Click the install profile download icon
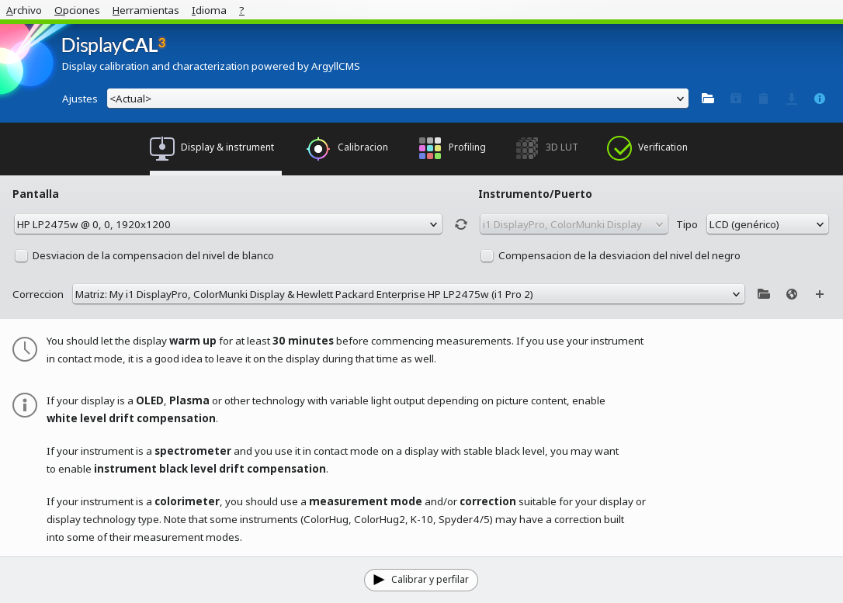 [x=792, y=99]
